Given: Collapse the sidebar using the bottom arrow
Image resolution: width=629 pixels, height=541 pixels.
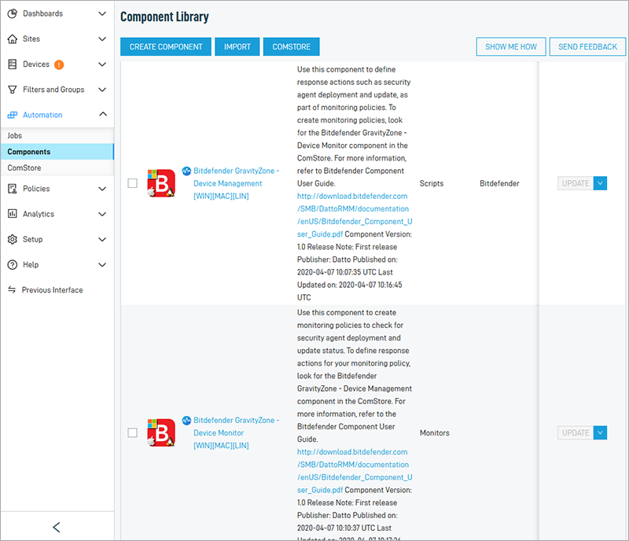Looking at the screenshot, I should coord(56,527).
